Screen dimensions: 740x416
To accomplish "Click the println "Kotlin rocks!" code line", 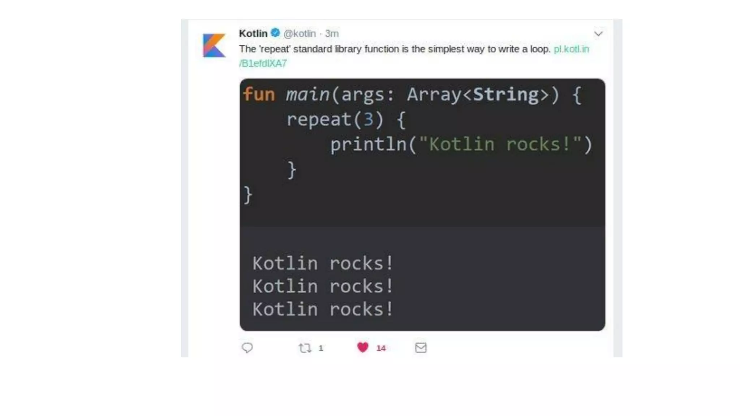I will (461, 144).
